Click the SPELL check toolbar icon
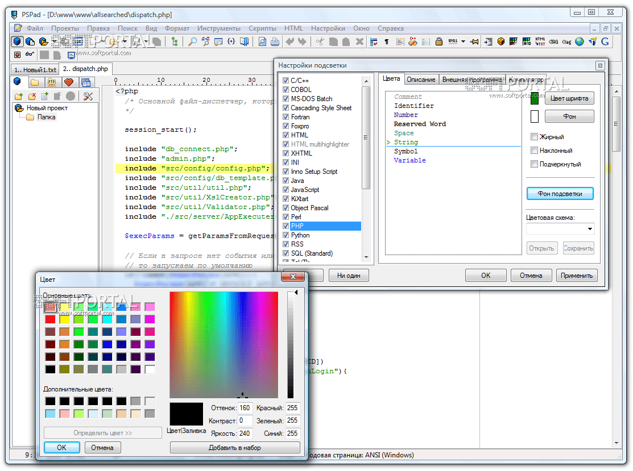The width and height of the screenshot is (633, 471). [x=453, y=41]
